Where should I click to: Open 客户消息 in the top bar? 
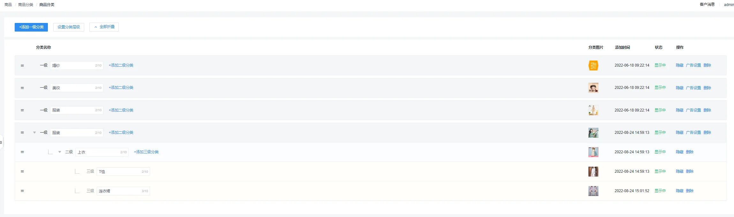pos(707,4)
